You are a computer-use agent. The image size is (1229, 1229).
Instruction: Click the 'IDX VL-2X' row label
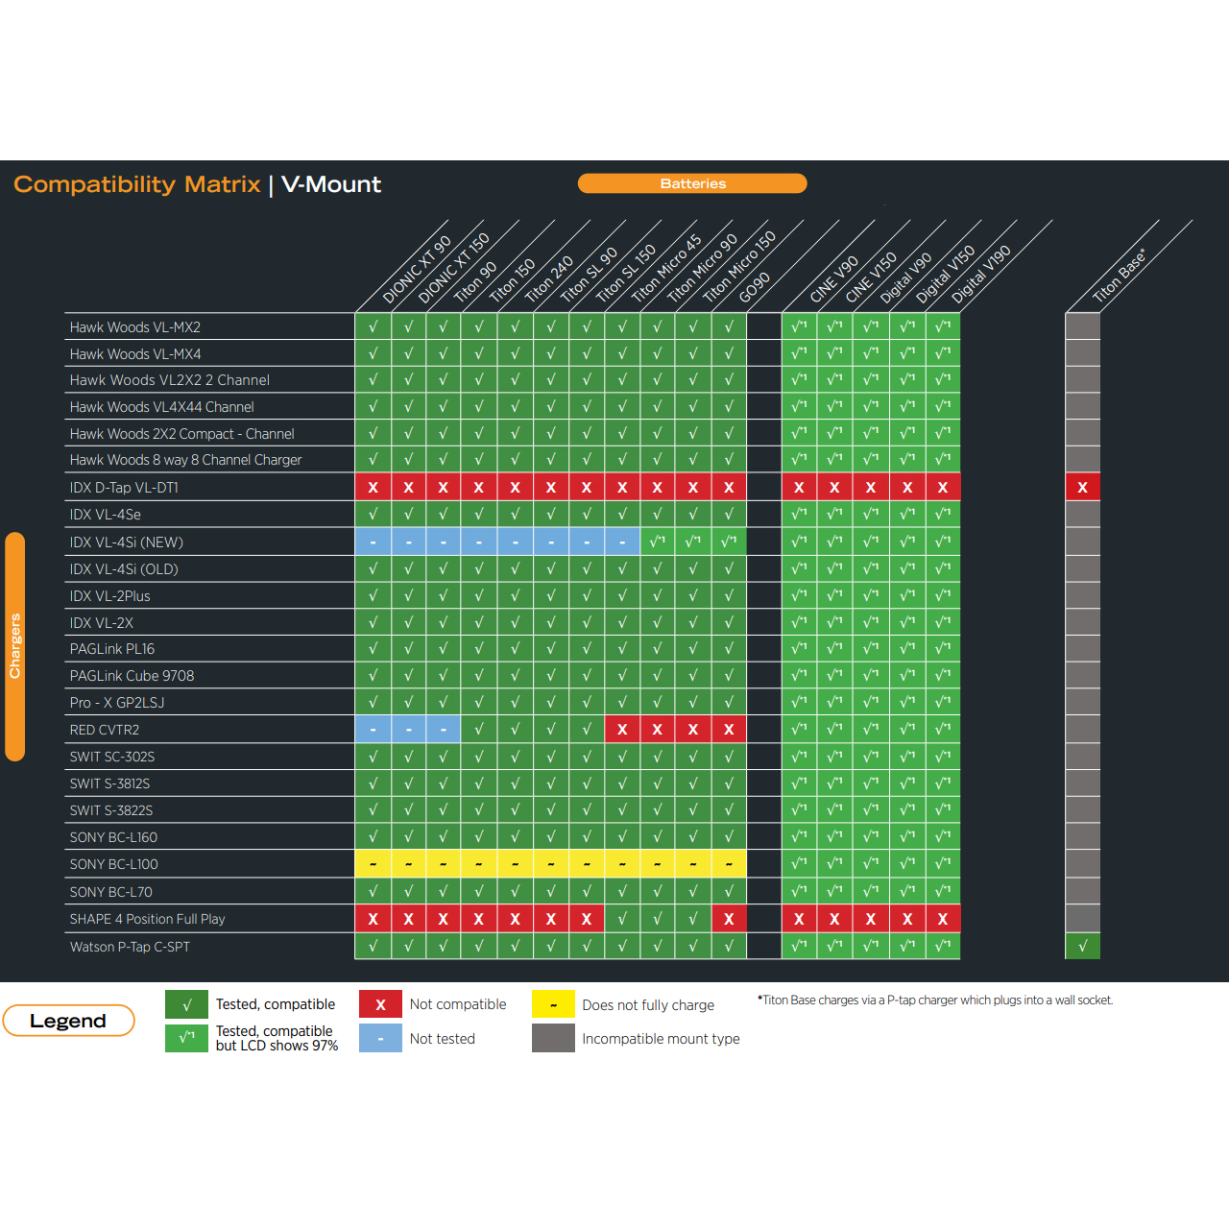[102, 623]
